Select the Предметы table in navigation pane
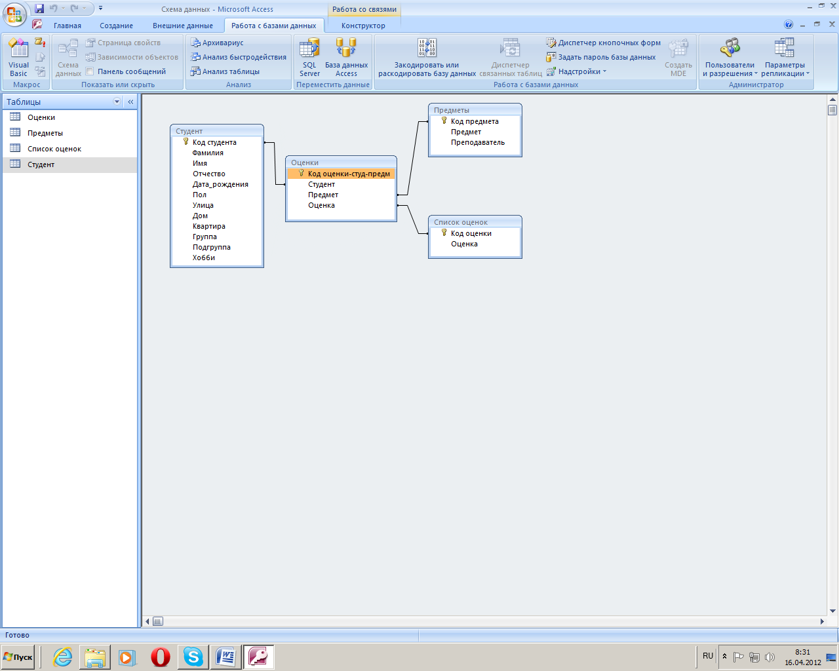839x671 pixels. tap(69, 133)
